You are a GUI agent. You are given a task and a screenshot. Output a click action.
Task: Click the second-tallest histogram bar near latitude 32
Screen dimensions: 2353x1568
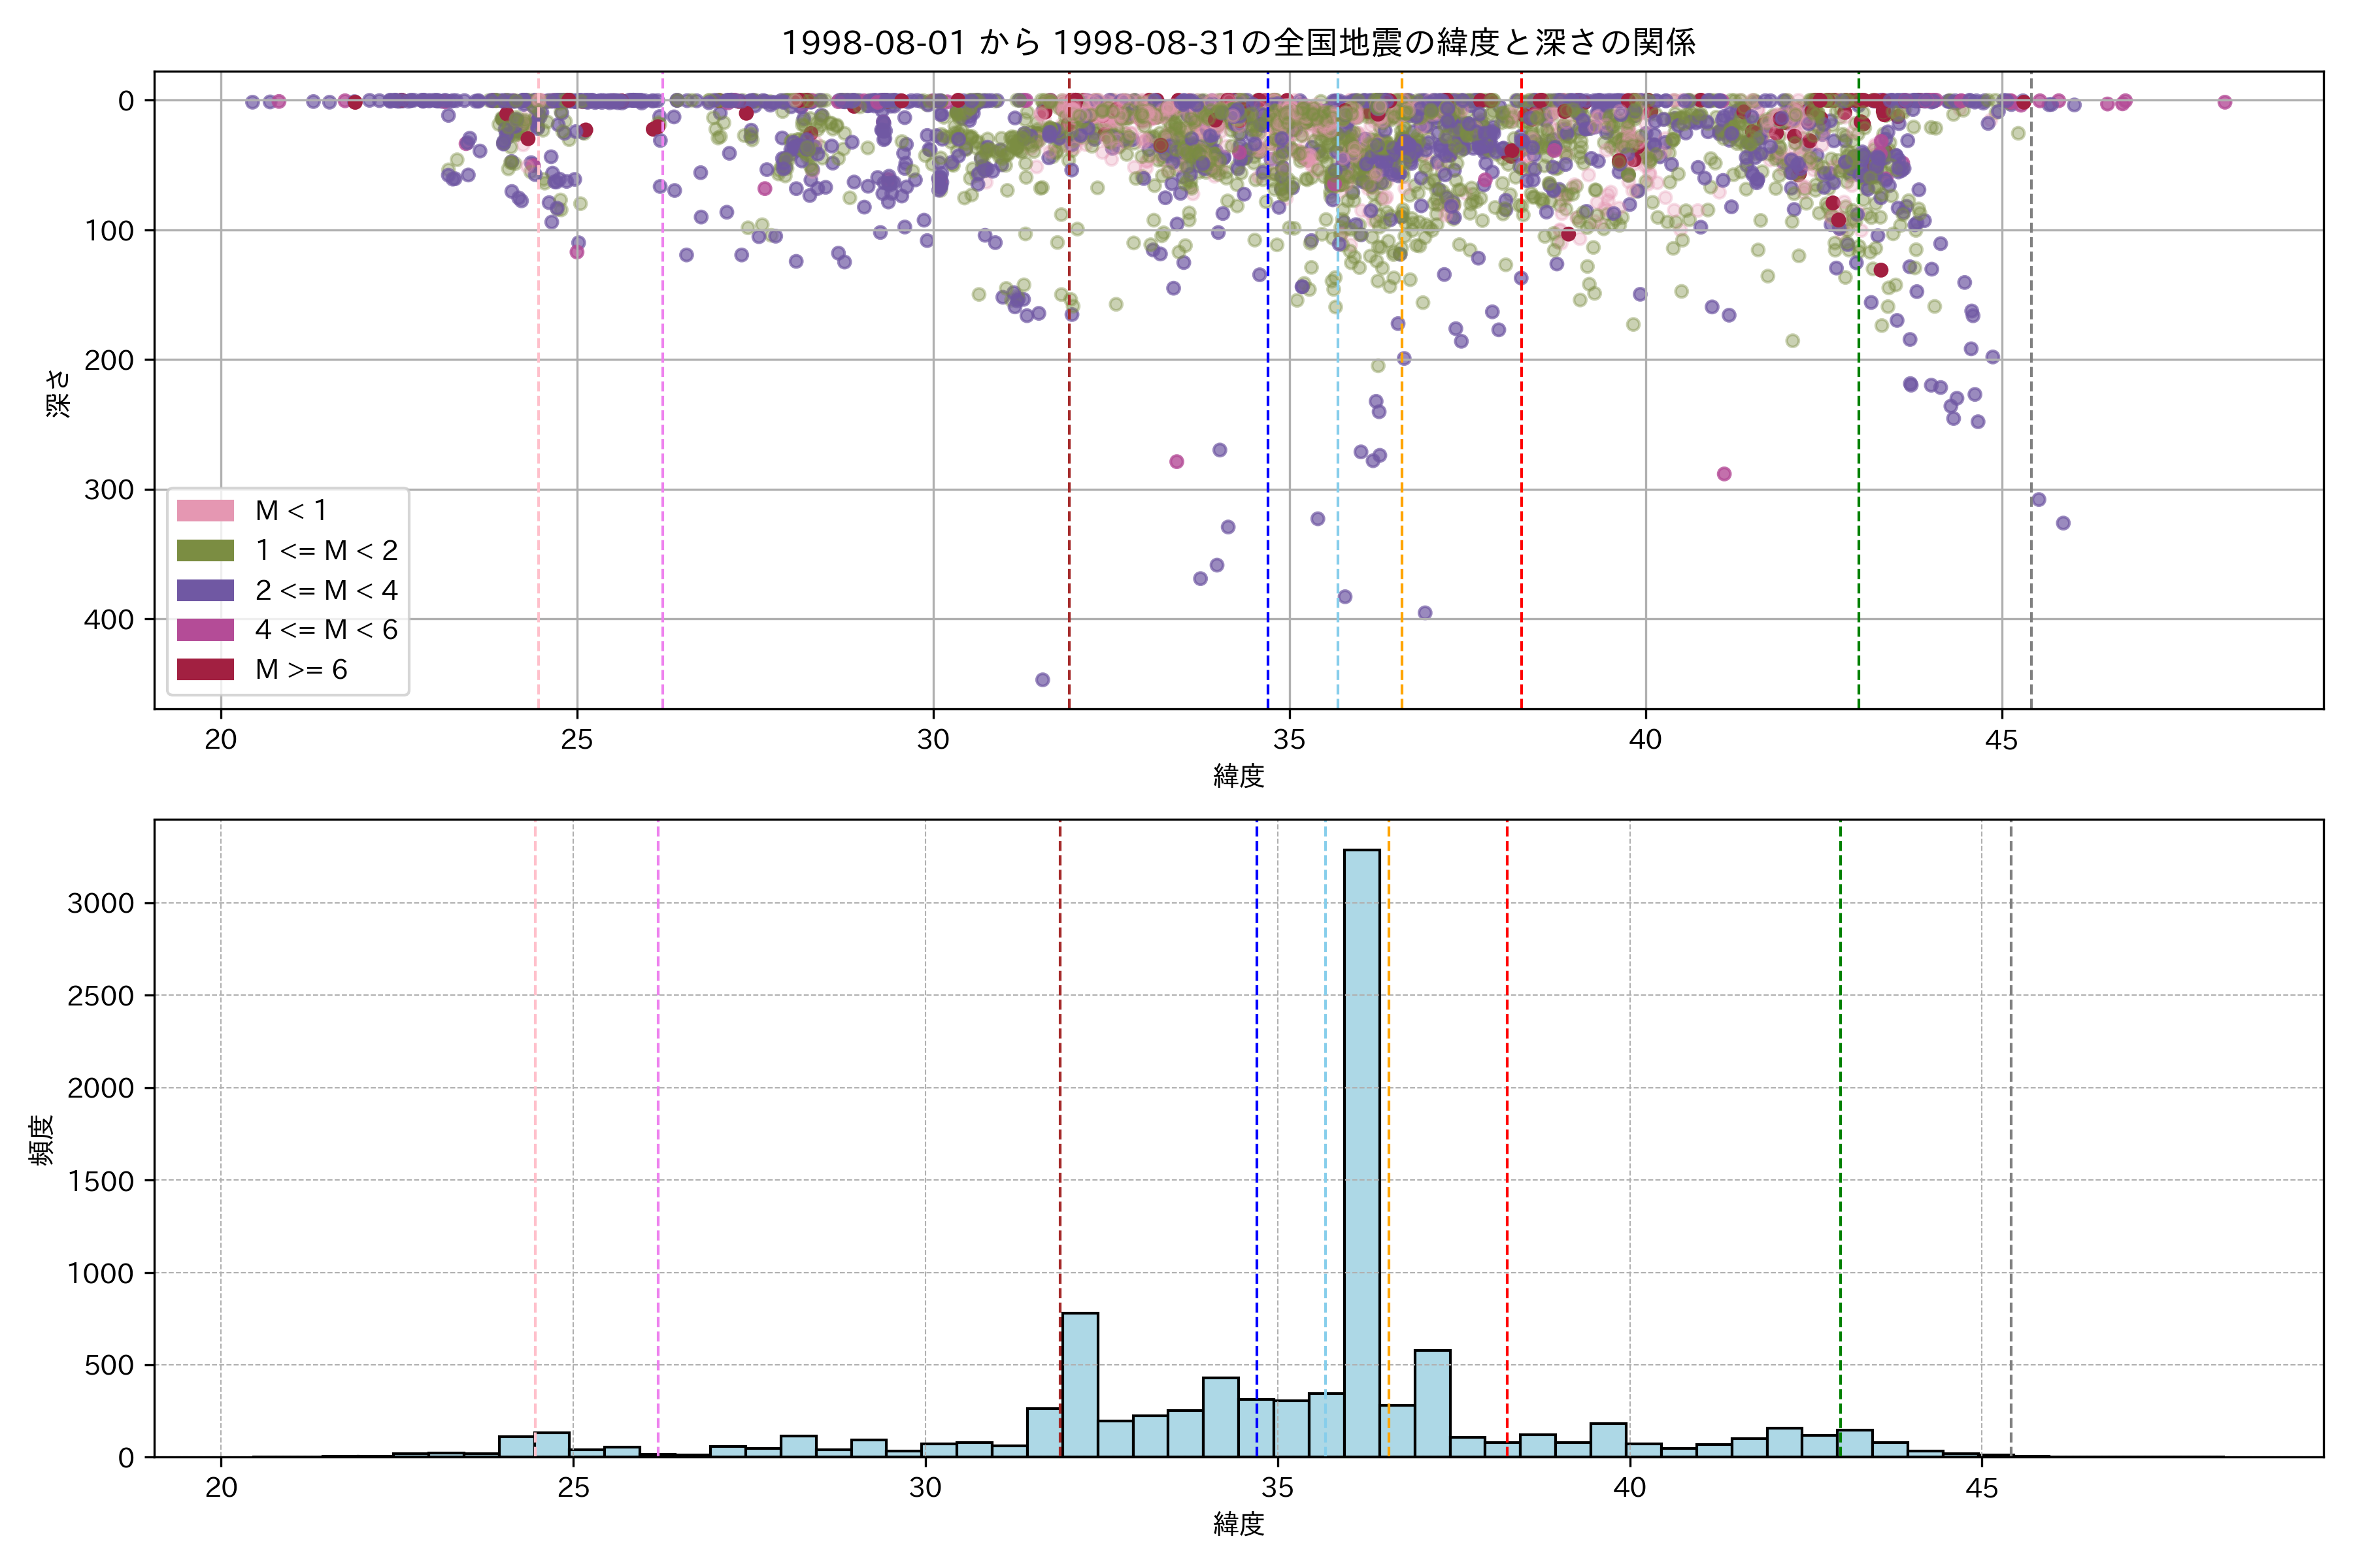1080,1385
